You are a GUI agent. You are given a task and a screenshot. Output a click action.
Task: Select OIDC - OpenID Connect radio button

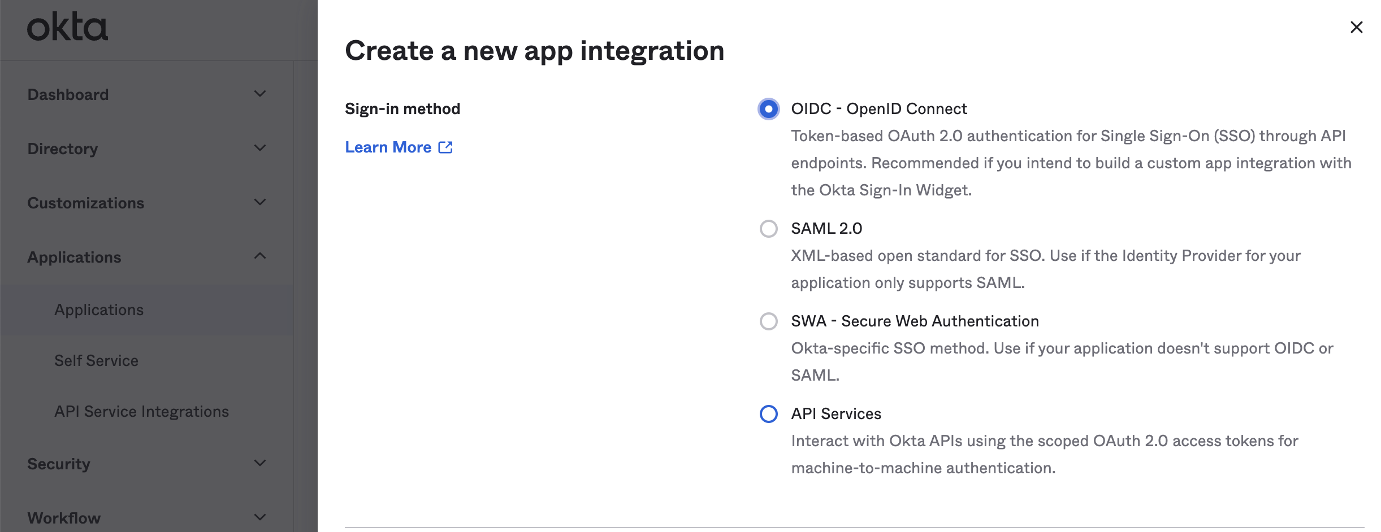click(768, 109)
